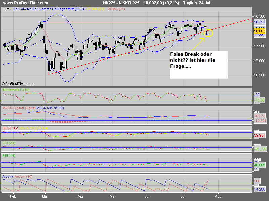Image resolution: width=269 pixels, height=201 pixels.
Task: Click the 18.500 price axis label
Action: [x=259, y=16]
